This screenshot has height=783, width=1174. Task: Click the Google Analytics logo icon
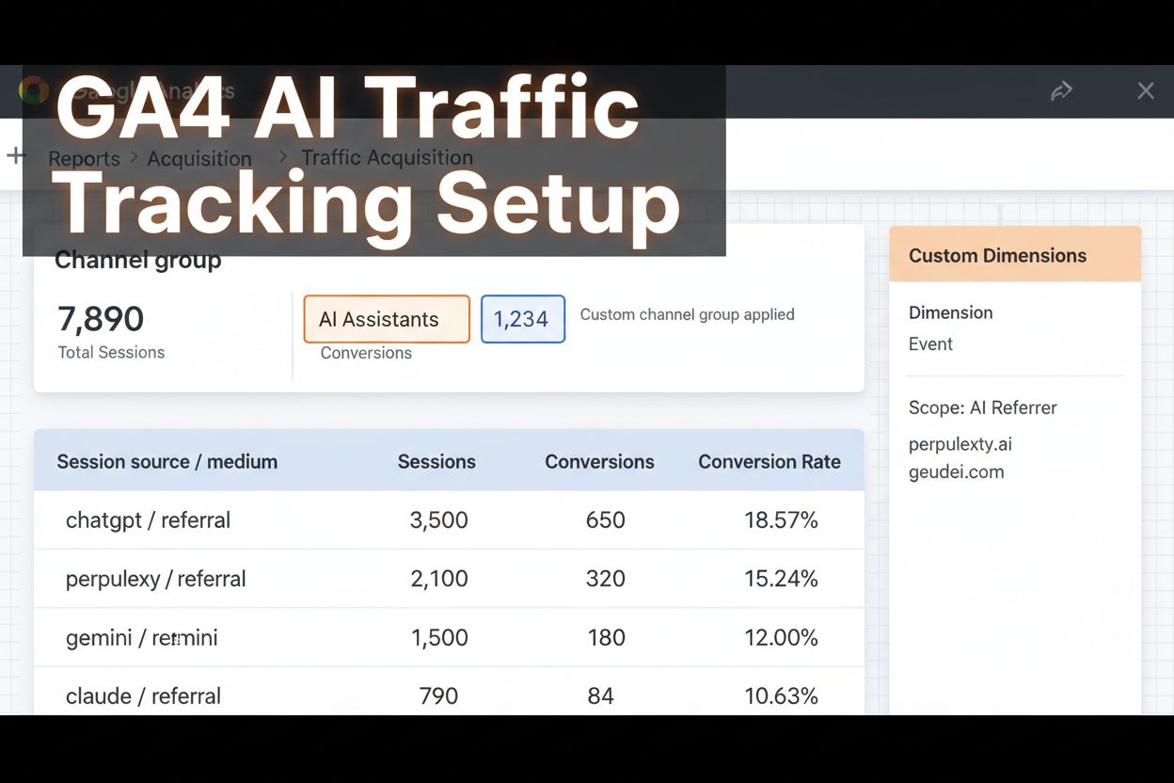click(x=33, y=90)
